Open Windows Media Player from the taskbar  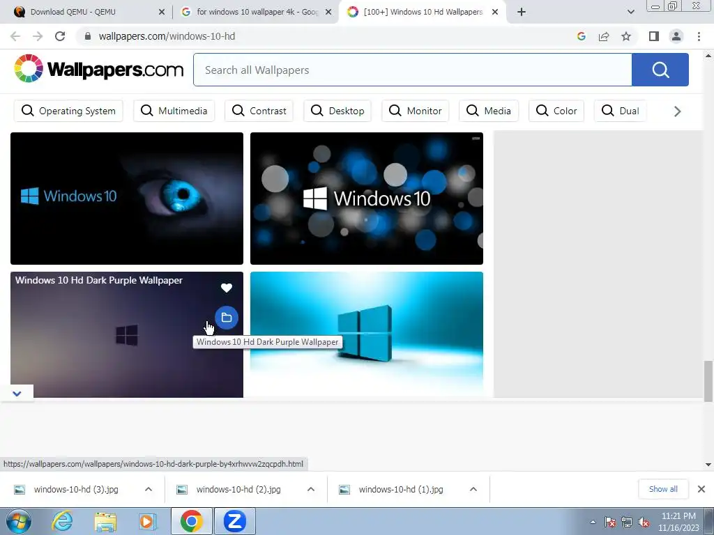pos(146,521)
